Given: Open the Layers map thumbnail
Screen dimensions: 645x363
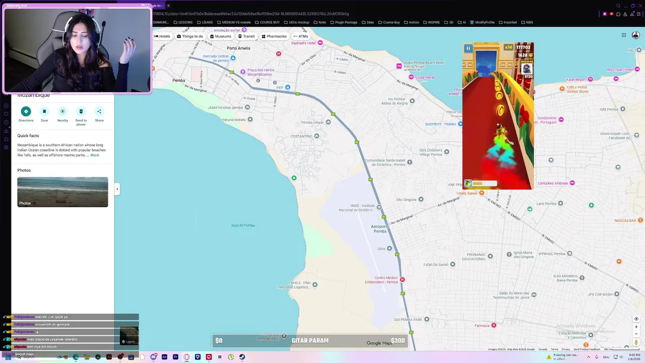Looking at the screenshot, I should click(x=129, y=336).
